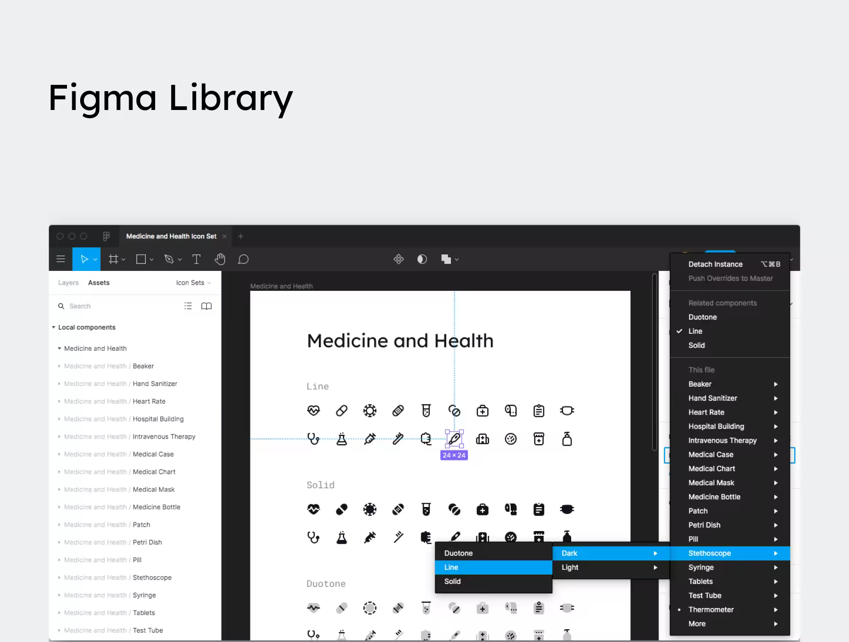This screenshot has height=642, width=849.
Task: Switch to the Layers tab
Action: (x=68, y=283)
